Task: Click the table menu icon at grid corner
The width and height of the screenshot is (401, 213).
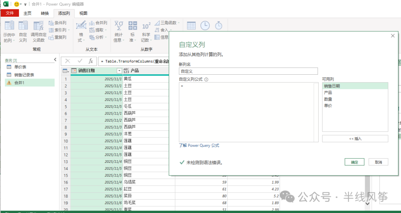Action: [x=66, y=71]
